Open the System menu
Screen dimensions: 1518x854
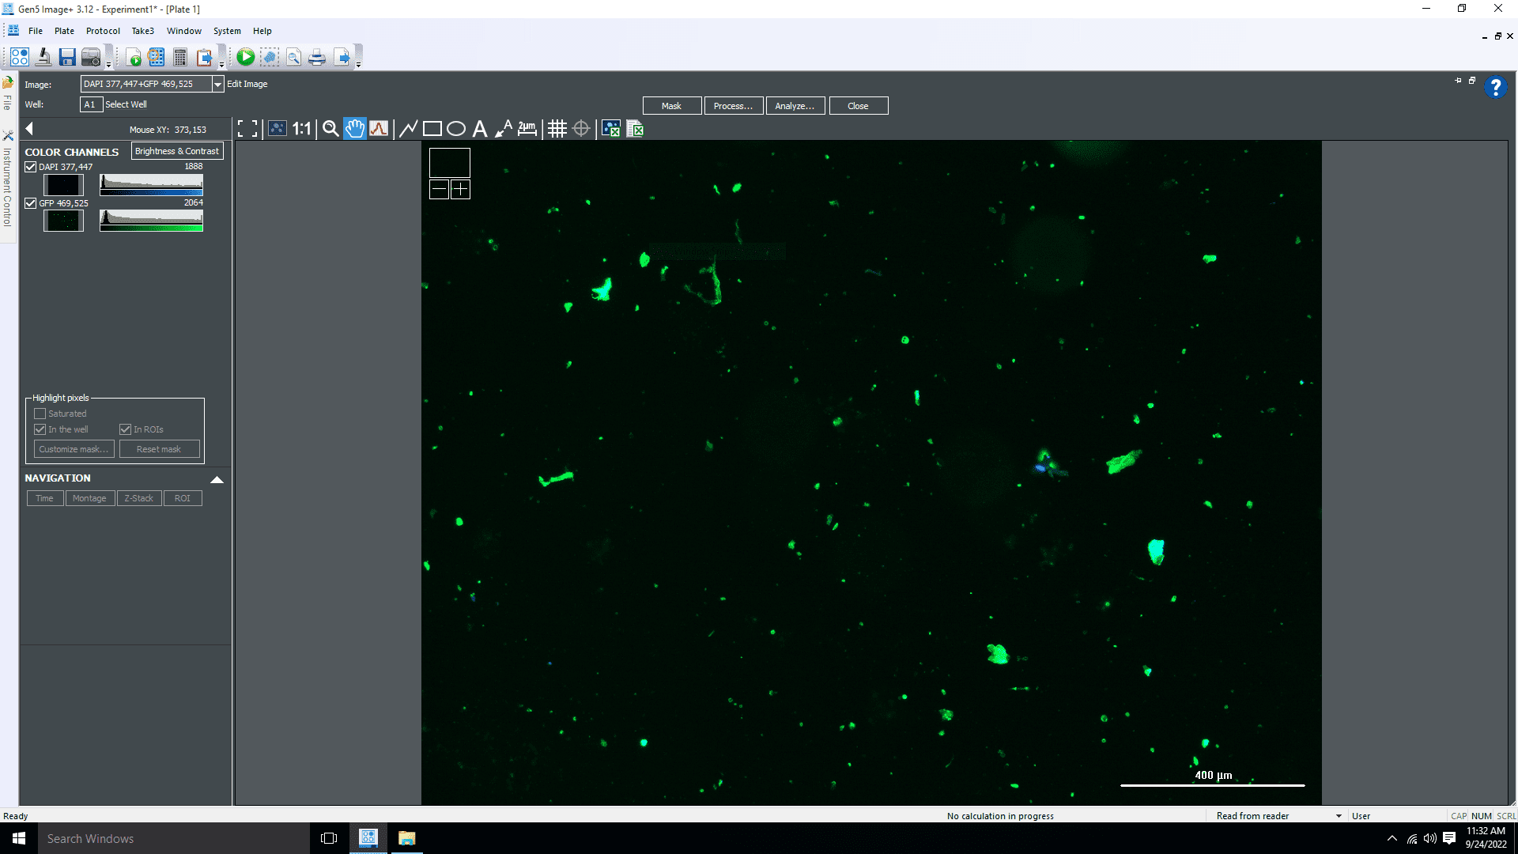point(227,31)
